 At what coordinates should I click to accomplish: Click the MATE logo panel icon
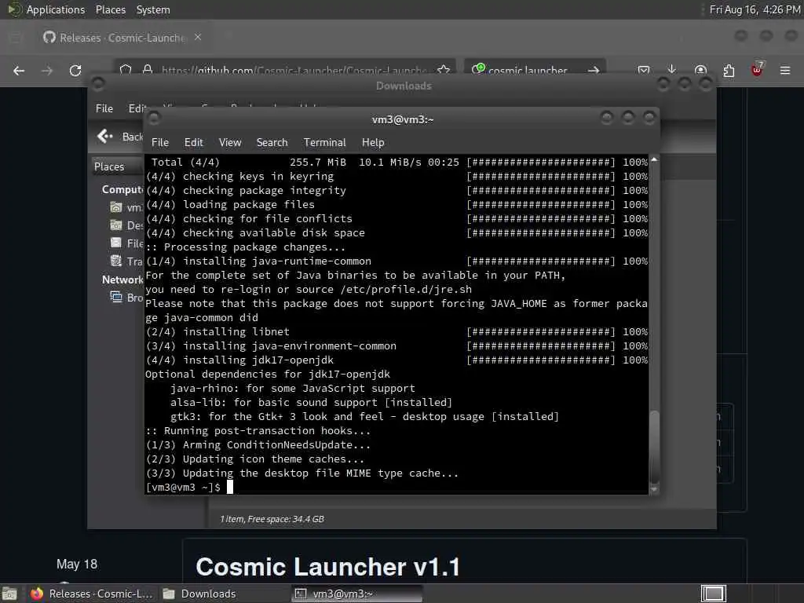(x=13, y=9)
